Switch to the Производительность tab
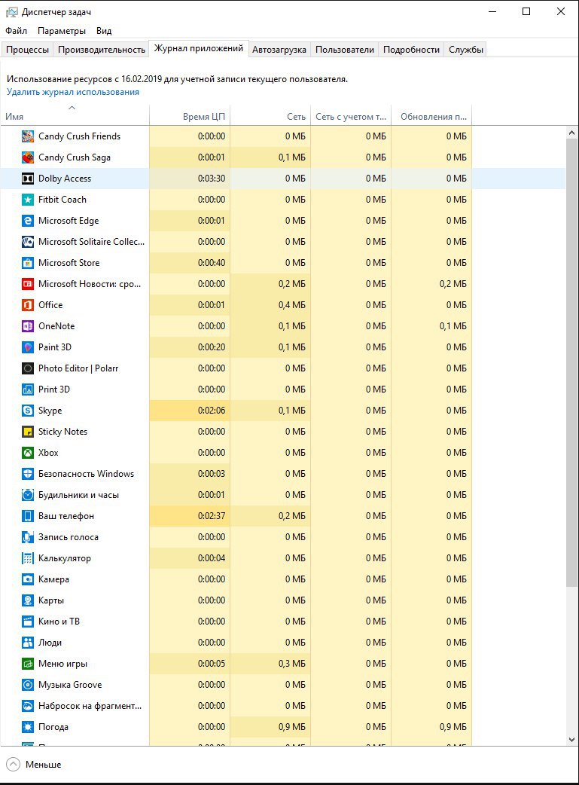This screenshot has height=785, width=579. click(x=102, y=50)
